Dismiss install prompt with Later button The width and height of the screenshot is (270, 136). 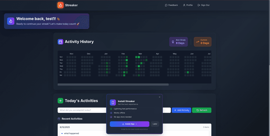pos(155,124)
